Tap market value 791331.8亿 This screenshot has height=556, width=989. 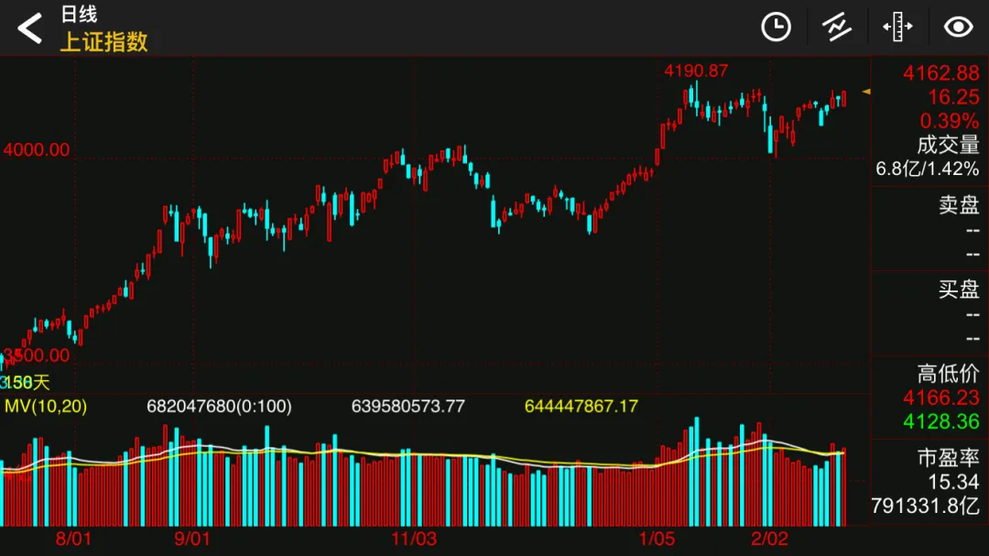pos(925,507)
